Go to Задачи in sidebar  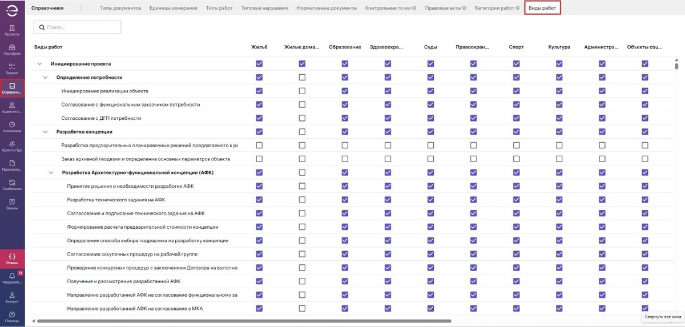tap(12, 68)
